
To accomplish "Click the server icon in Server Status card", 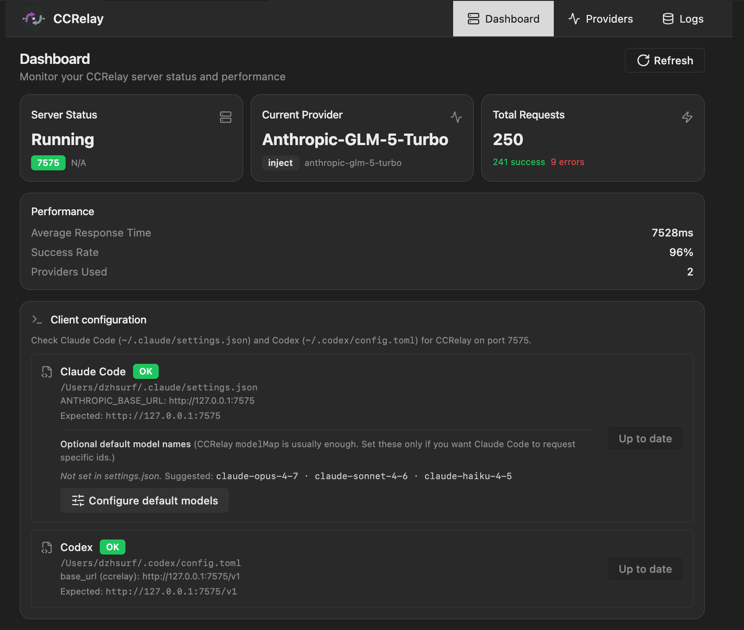I will tap(226, 117).
